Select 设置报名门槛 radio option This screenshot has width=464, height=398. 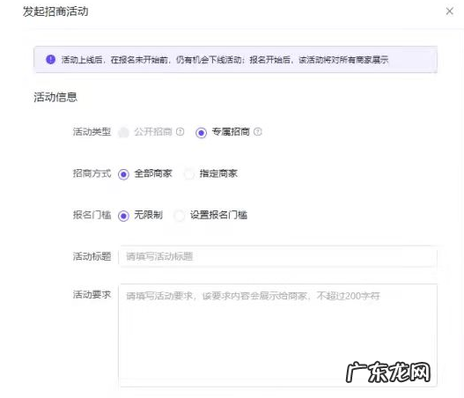click(x=179, y=216)
